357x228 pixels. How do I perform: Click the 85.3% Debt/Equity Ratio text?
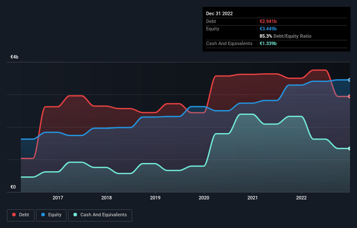286,36
